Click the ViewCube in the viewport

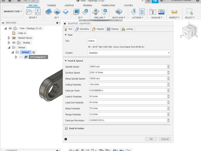click(x=189, y=32)
